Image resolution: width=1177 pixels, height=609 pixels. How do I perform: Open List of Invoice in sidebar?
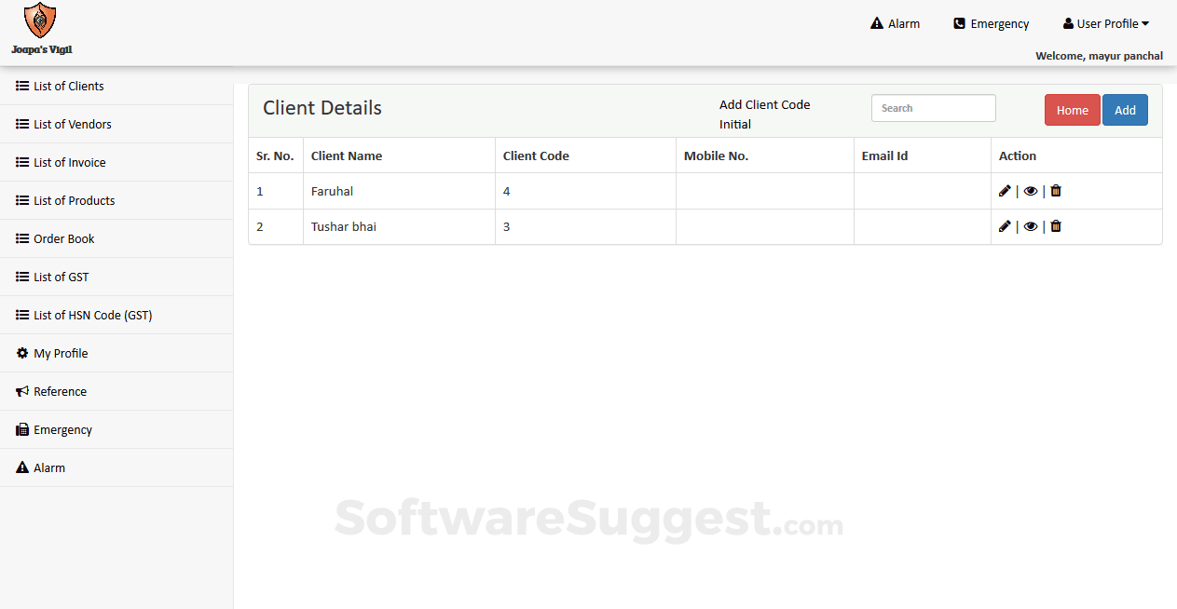[69, 163]
